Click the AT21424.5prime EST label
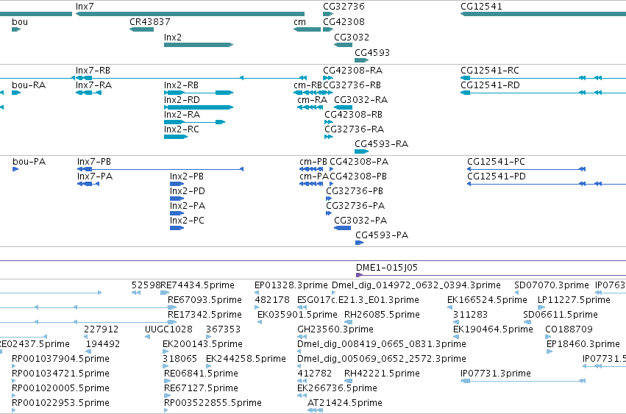The image size is (626, 414). (344, 403)
